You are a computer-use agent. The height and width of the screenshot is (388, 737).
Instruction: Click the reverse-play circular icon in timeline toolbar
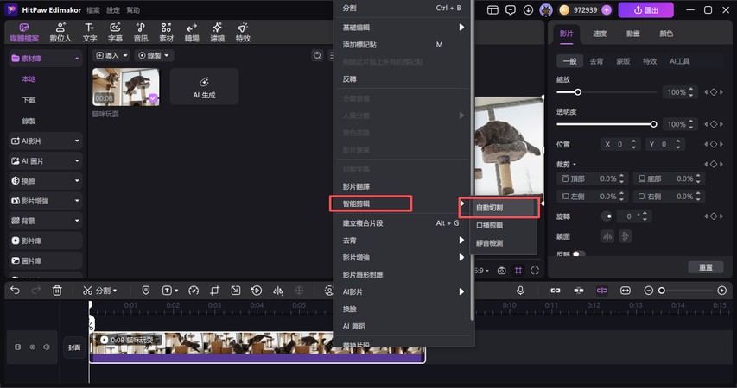pyautogui.click(x=257, y=291)
